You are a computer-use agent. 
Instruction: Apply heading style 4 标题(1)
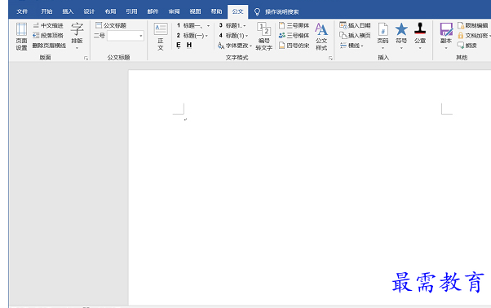tap(231, 36)
